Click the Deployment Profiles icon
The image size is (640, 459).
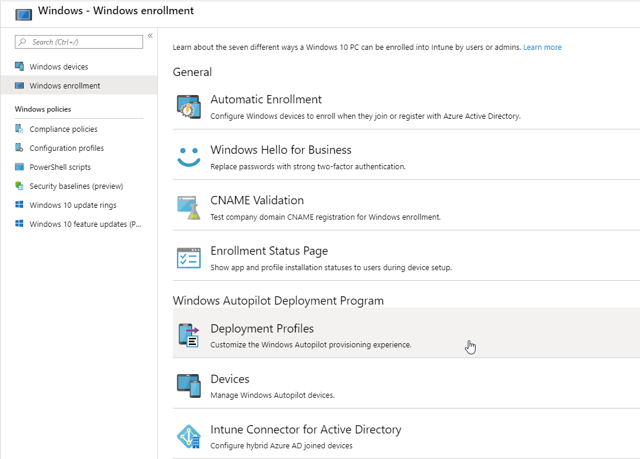coord(189,335)
